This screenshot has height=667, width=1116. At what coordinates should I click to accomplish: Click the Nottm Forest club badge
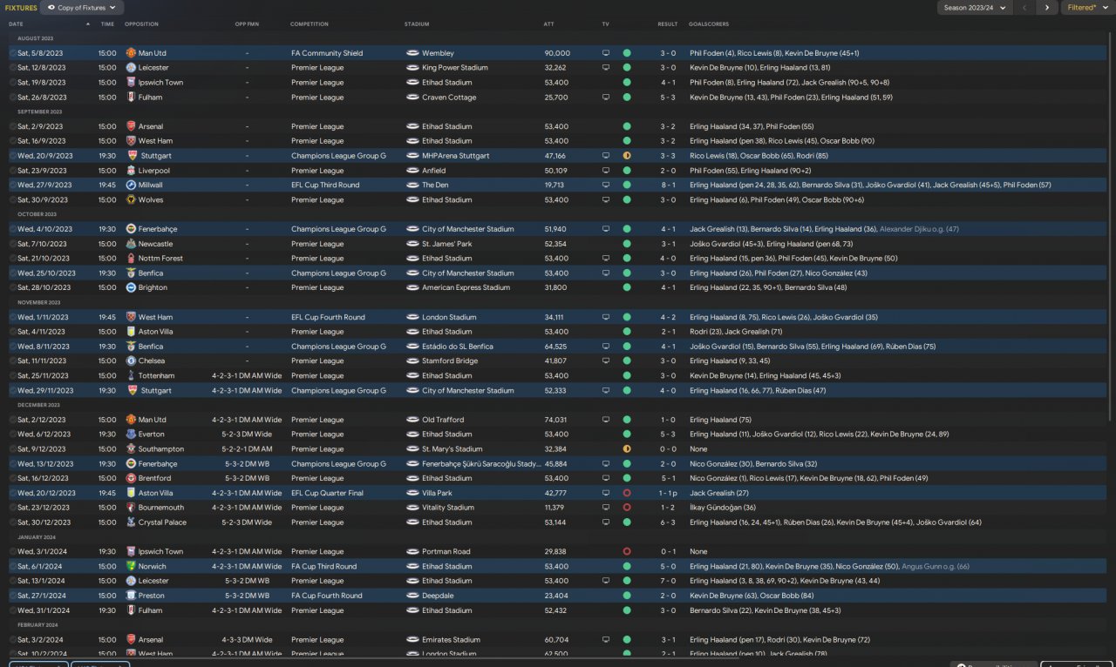click(131, 259)
